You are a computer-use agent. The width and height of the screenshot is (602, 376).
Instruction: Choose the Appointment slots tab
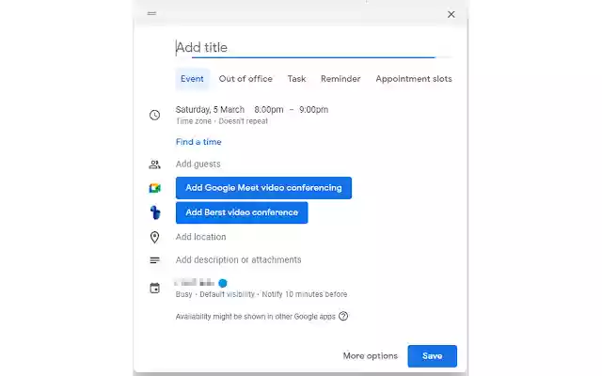click(x=414, y=79)
